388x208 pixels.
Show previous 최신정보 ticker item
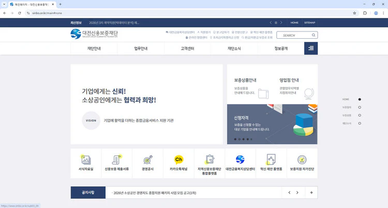[x=271, y=23]
